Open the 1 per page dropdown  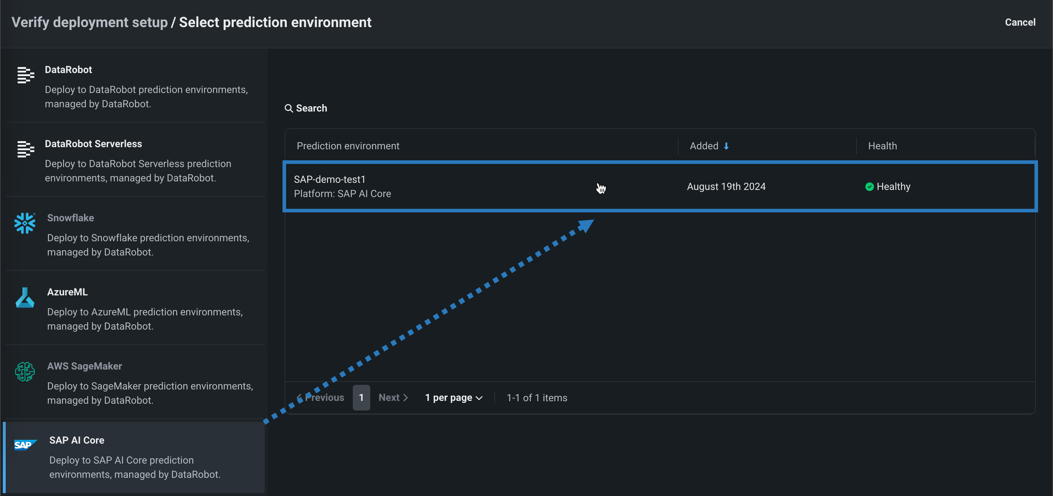point(454,398)
